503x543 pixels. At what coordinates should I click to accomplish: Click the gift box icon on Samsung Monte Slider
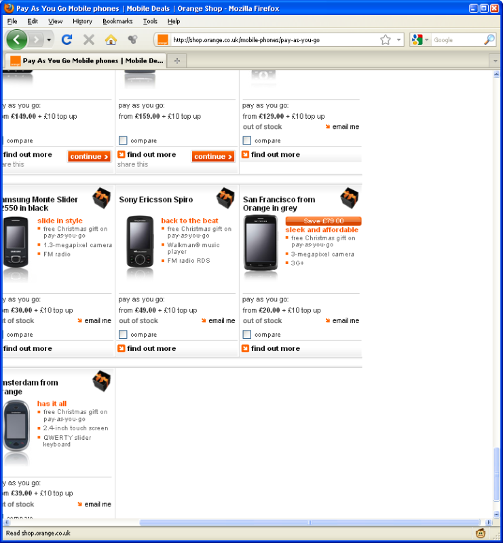(x=102, y=198)
